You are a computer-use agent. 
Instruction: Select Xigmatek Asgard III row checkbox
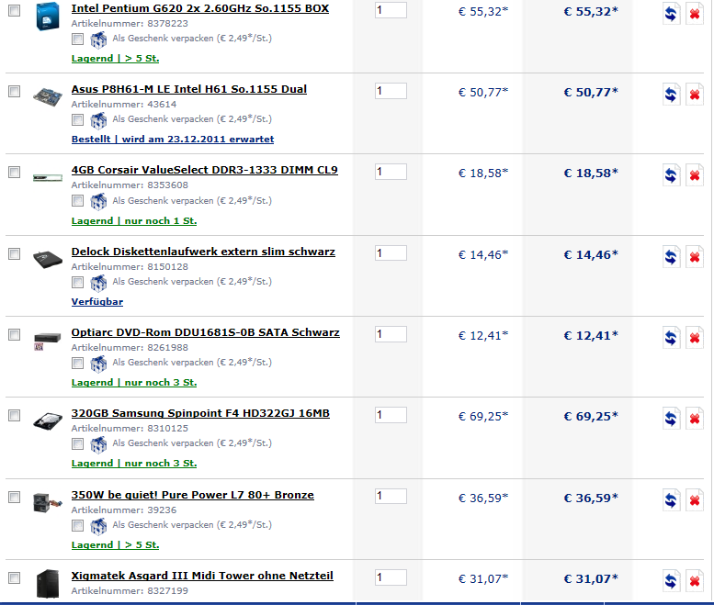[15, 578]
